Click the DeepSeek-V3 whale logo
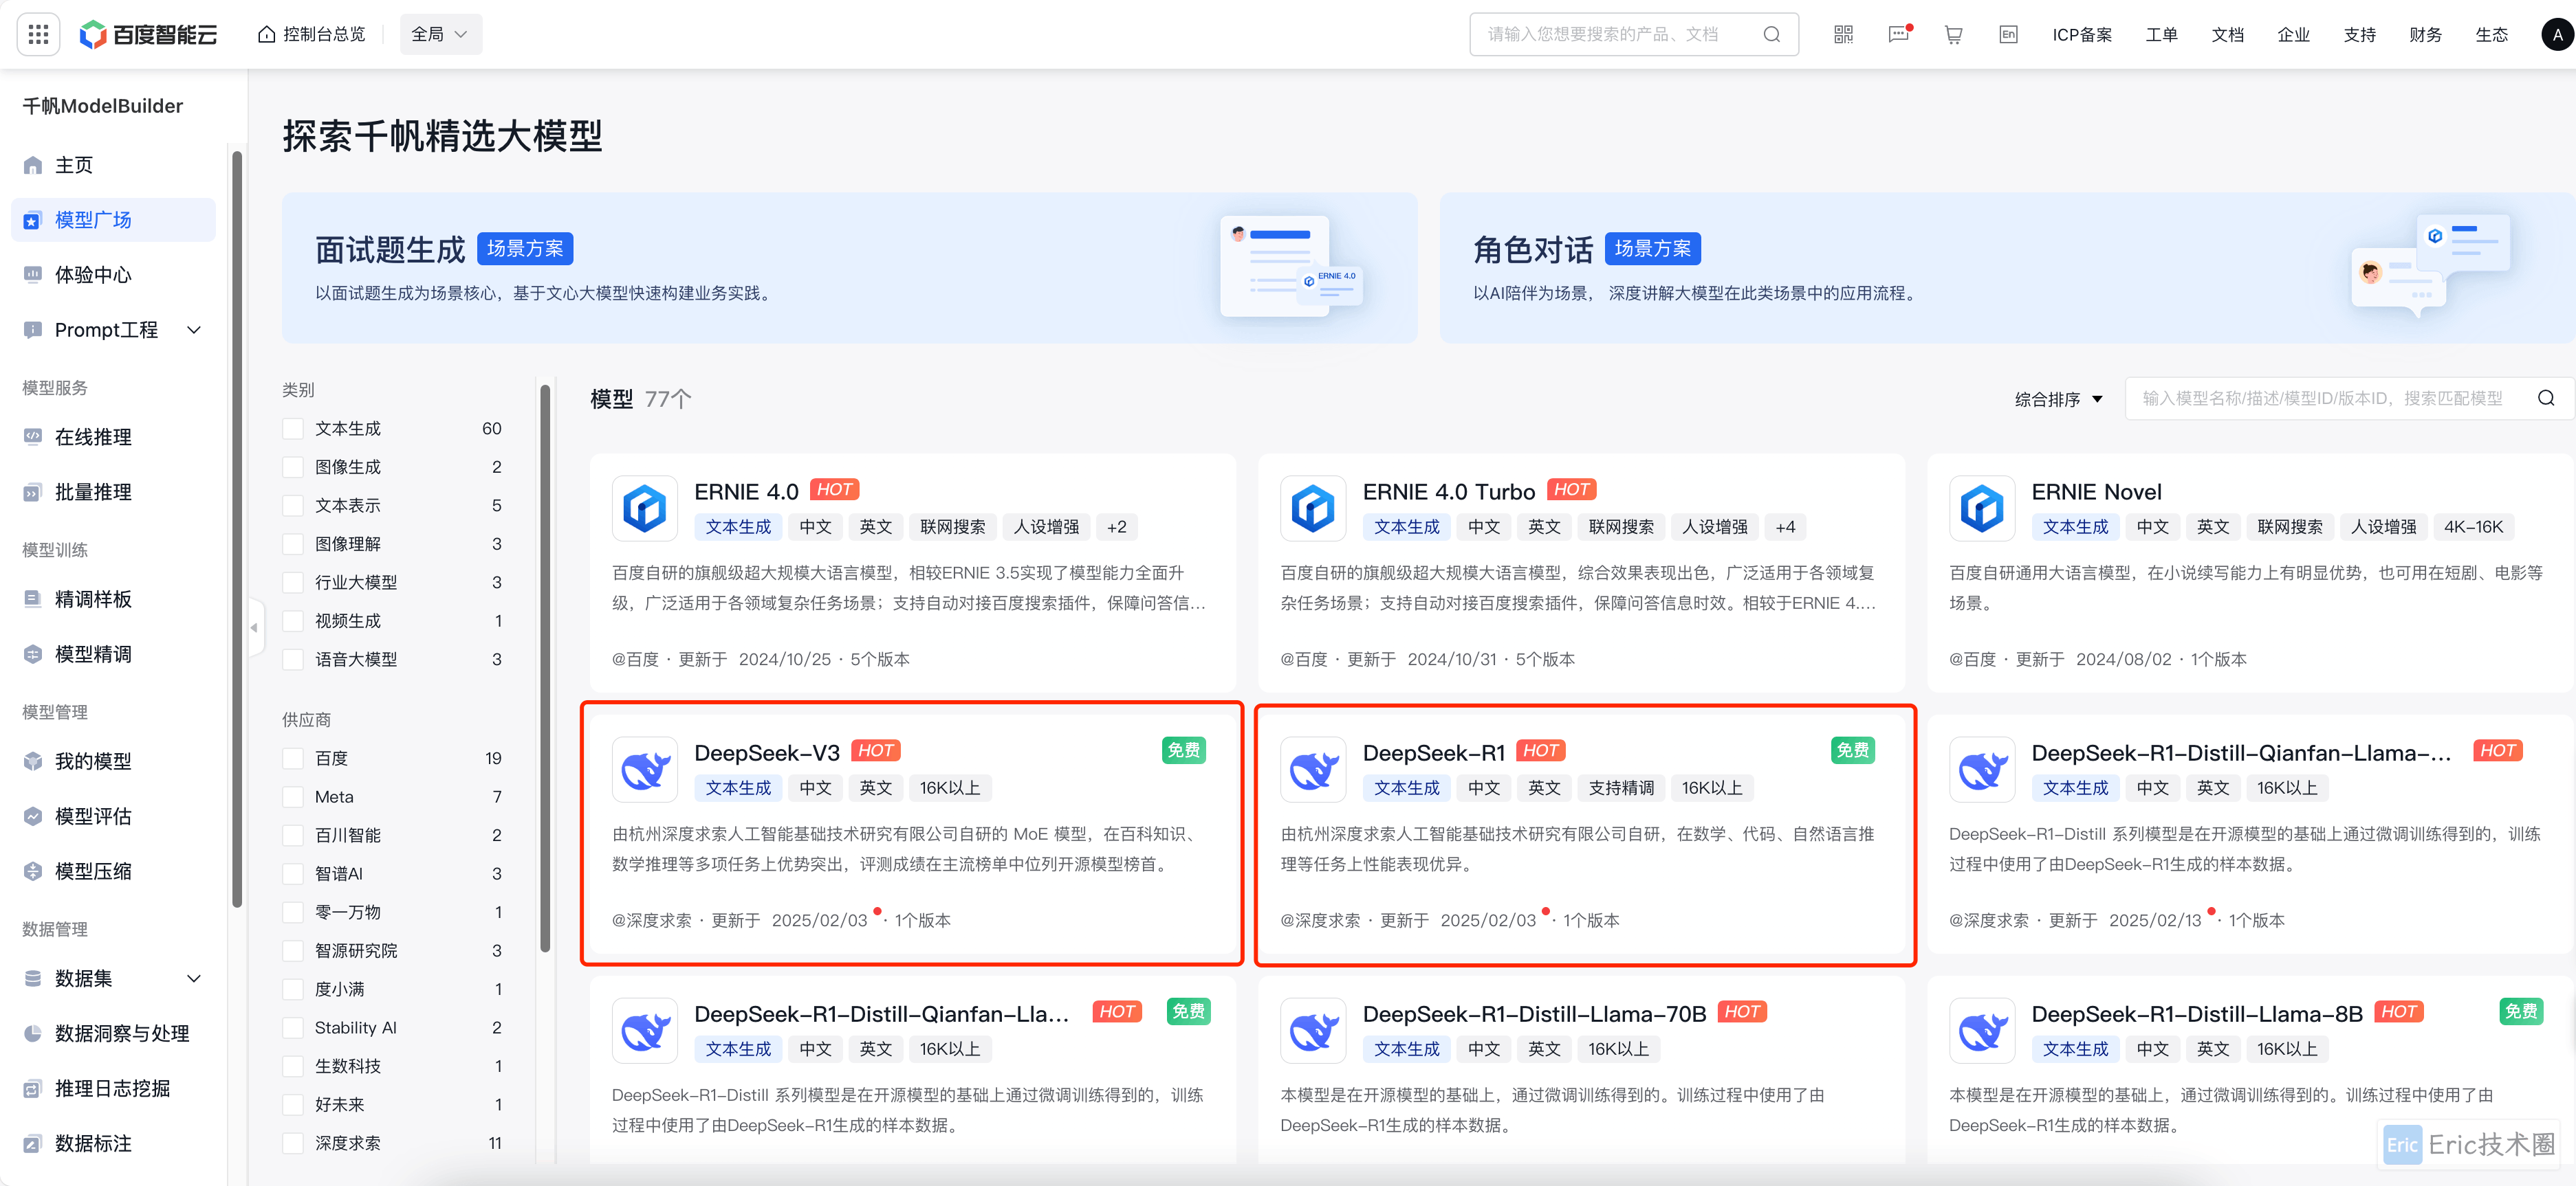Screen dimensions: 2576x1186 [x=645, y=770]
